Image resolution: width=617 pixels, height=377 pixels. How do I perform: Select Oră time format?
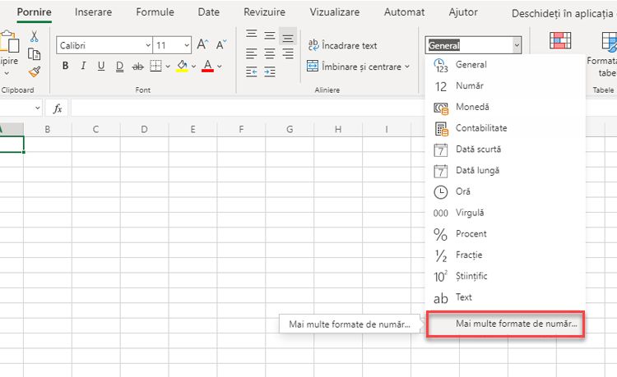pos(506,191)
